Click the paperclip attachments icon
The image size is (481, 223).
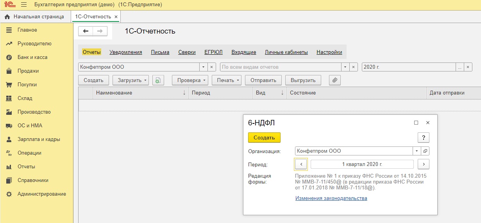click(335, 80)
